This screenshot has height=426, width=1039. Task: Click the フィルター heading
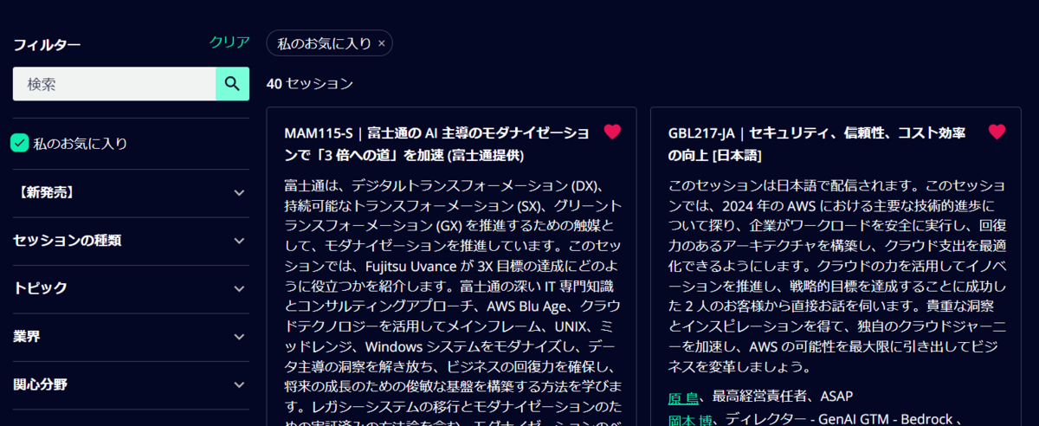coord(47,45)
